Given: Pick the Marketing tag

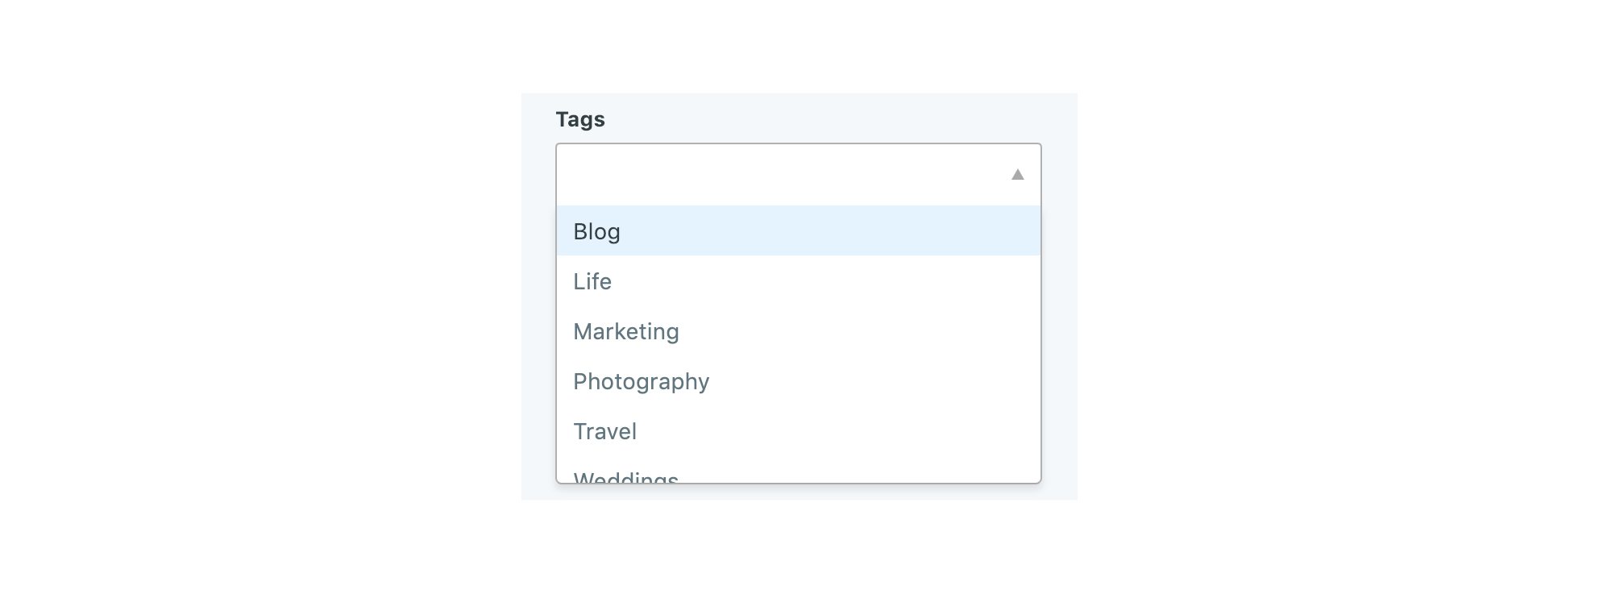Looking at the screenshot, I should click(626, 331).
